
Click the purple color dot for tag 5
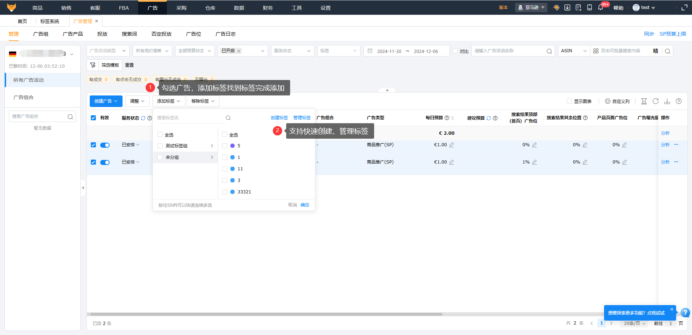pos(232,146)
